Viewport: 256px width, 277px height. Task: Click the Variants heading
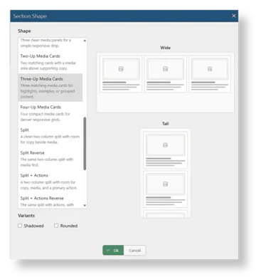pyautogui.click(x=26, y=215)
